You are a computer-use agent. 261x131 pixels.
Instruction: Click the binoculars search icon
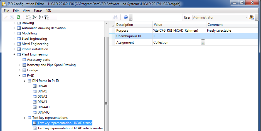tap(115, 17)
